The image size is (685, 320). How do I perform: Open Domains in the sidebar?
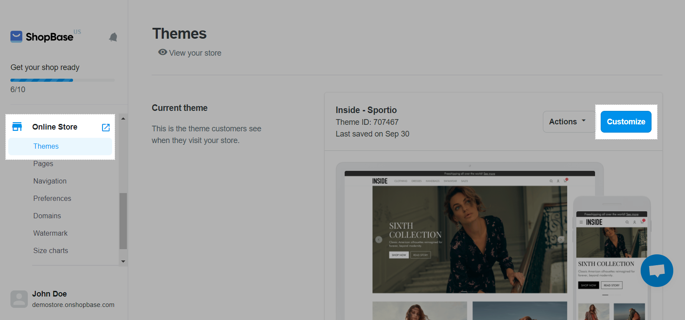[x=47, y=216]
